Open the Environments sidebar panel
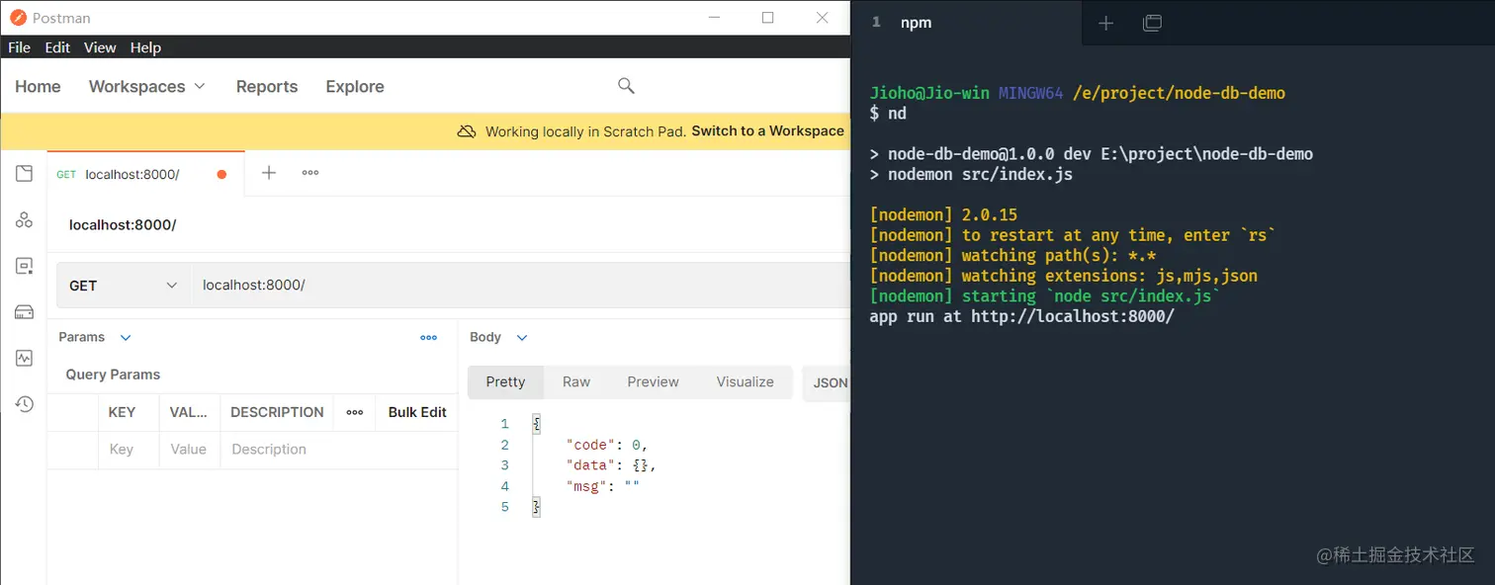Image resolution: width=1495 pixels, height=585 pixels. 24,265
